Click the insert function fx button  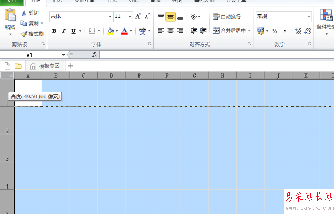point(95,55)
